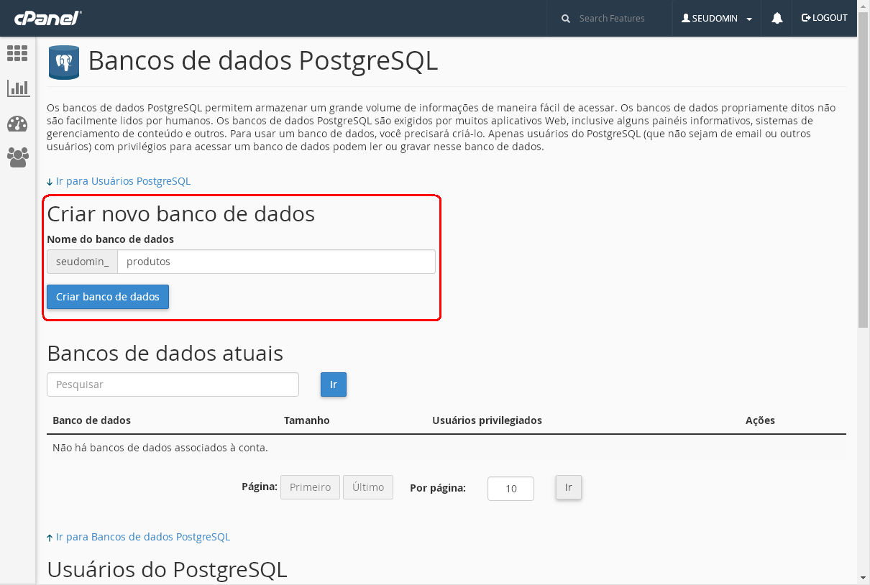
Task: Click the Bancos de dados atuais heading
Action: (x=165, y=353)
